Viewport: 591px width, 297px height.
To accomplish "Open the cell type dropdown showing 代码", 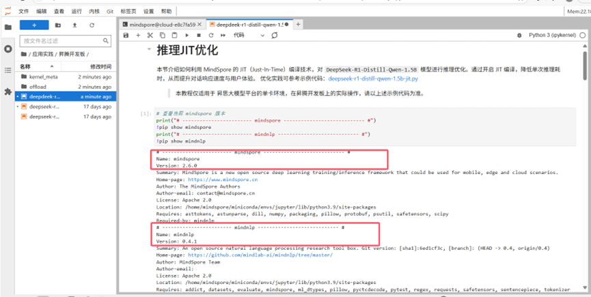I will (249, 36).
